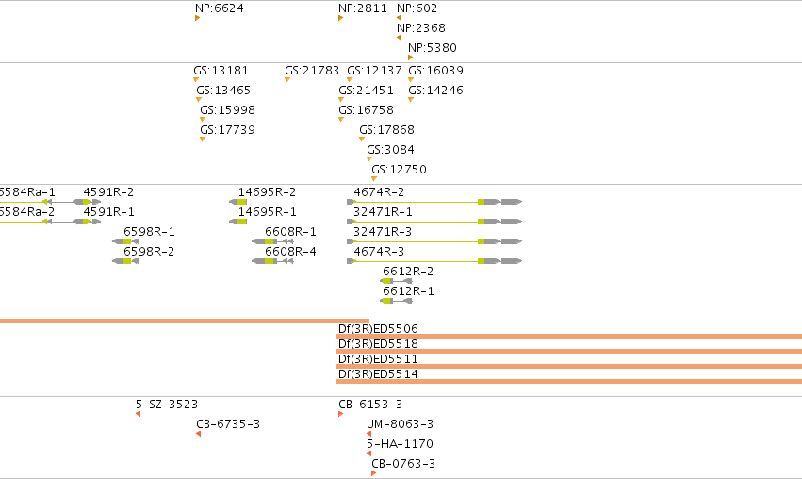Open the 5-HA-1170 label text

[400, 444]
